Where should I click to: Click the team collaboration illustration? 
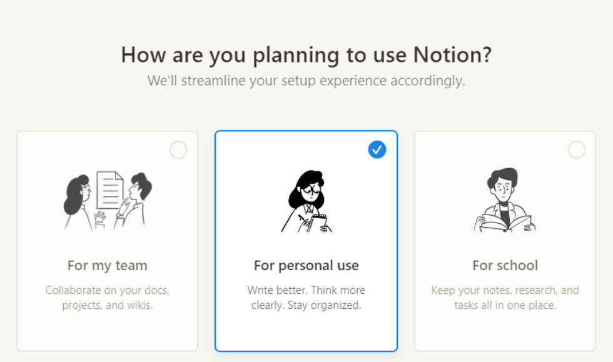coord(108,199)
